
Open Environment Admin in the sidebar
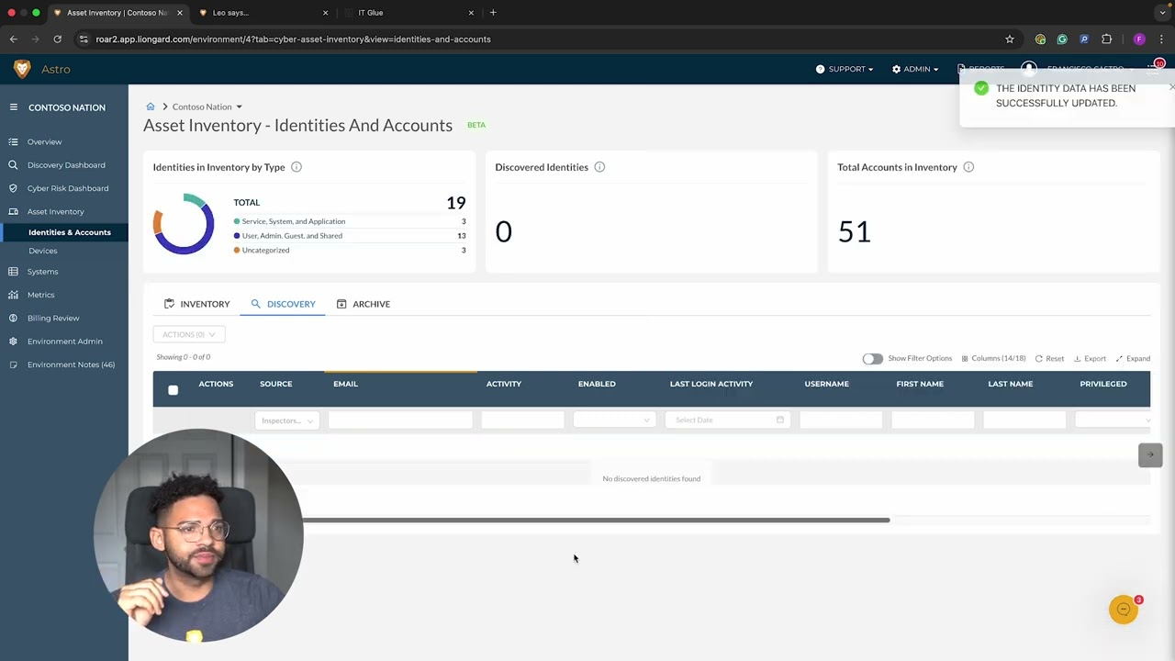64,342
